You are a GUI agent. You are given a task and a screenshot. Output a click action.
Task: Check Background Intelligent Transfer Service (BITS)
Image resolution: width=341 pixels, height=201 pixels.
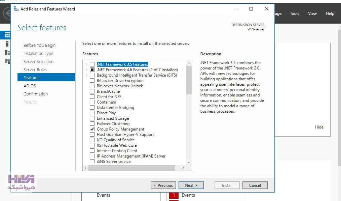92,75
